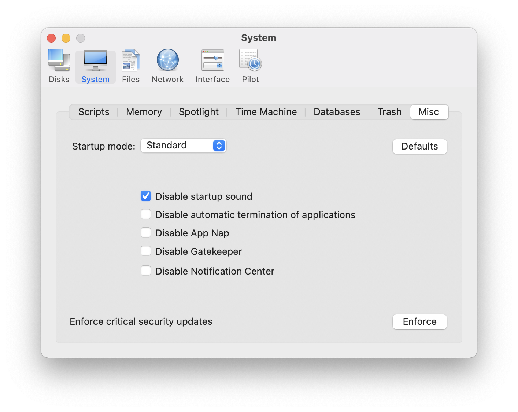Check the Disable Gatekeeper option
The height and width of the screenshot is (412, 518).
click(146, 251)
